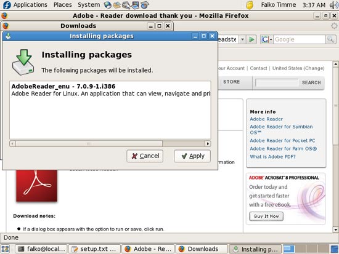Click the Firefox loading throbber icon
The height and width of the screenshot is (254, 339).
pos(334,26)
